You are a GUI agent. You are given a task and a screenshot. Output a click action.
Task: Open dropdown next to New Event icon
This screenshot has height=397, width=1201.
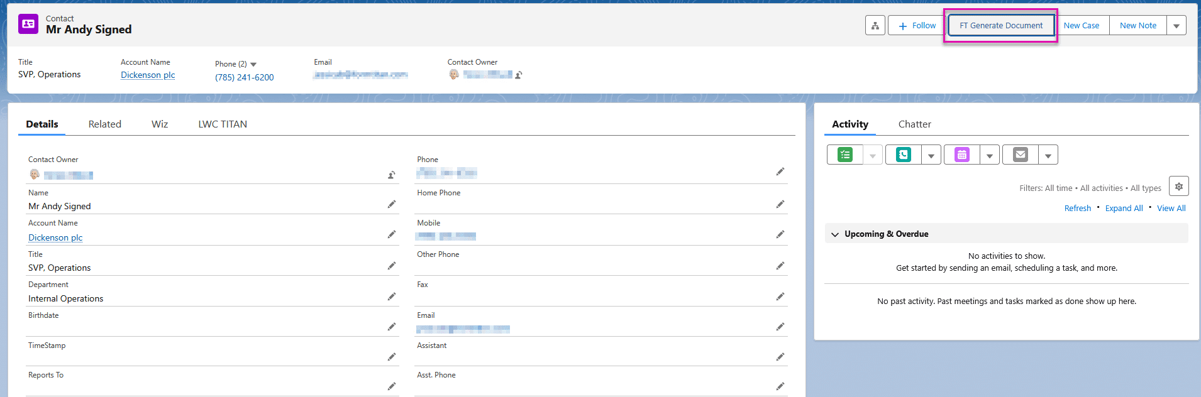click(990, 155)
